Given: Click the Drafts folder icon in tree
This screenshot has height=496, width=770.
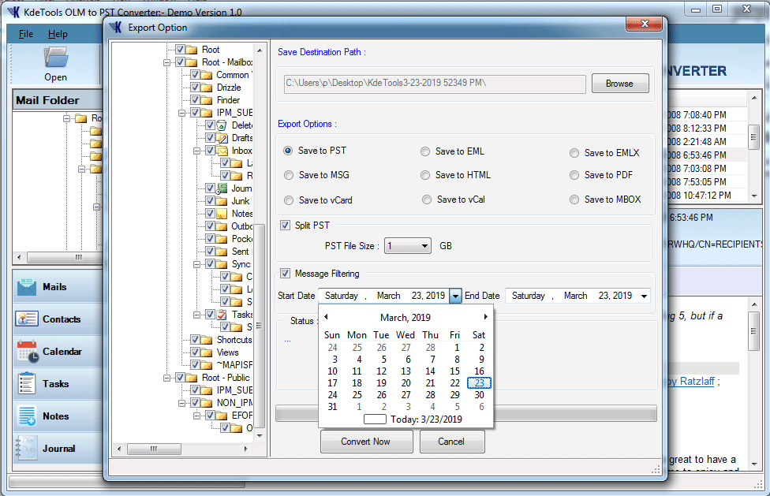Looking at the screenshot, I should click(222, 138).
